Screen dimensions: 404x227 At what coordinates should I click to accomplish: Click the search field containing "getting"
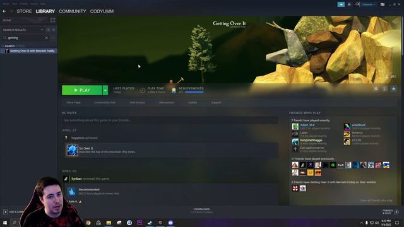(x=25, y=38)
